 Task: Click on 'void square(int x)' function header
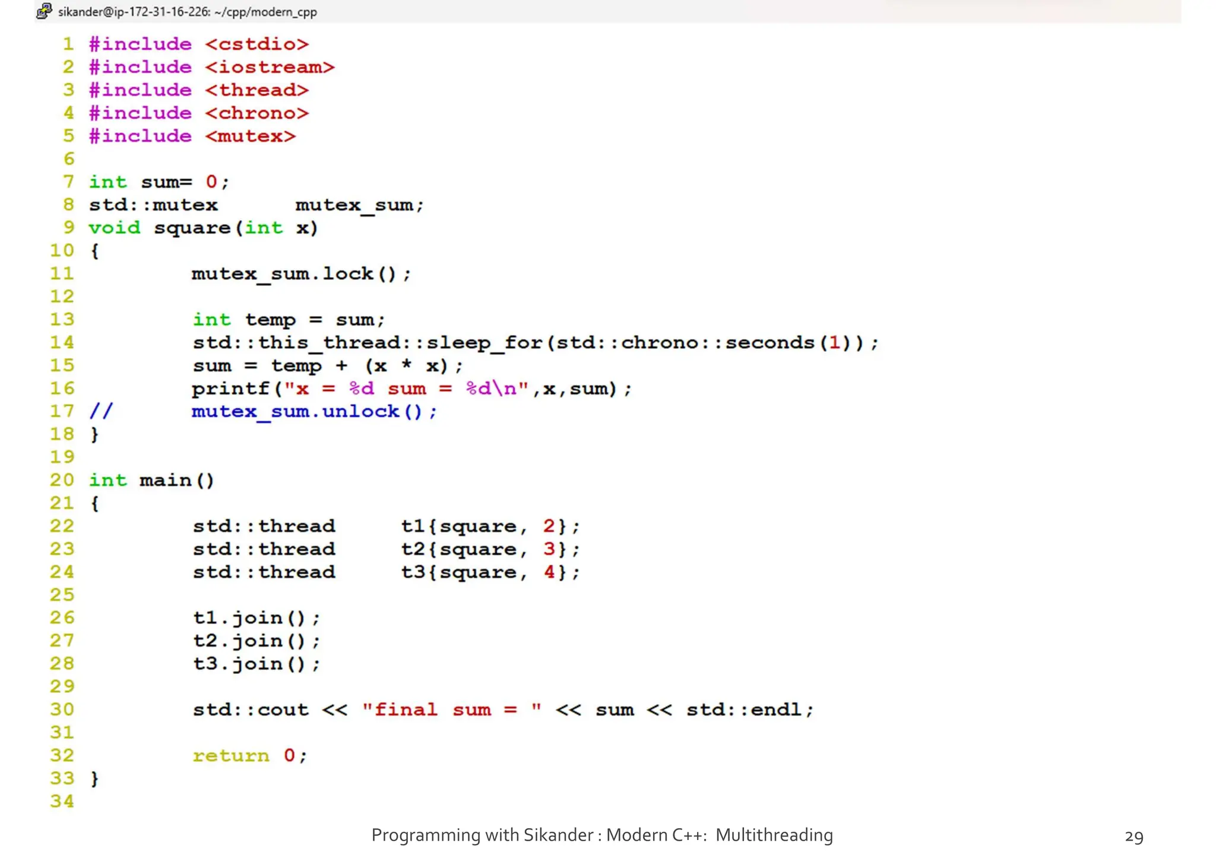204,228
